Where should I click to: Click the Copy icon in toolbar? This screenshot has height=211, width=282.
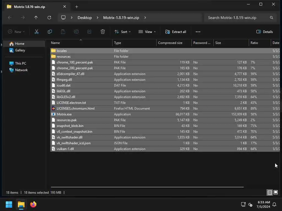(50, 32)
